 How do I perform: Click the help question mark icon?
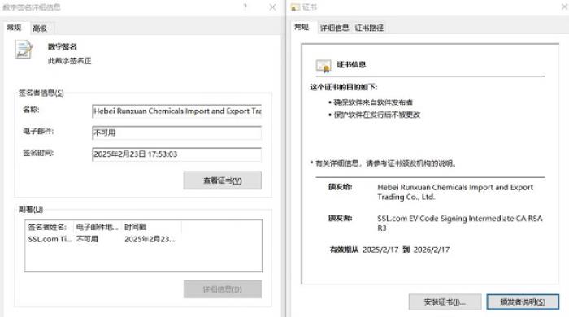click(245, 7)
